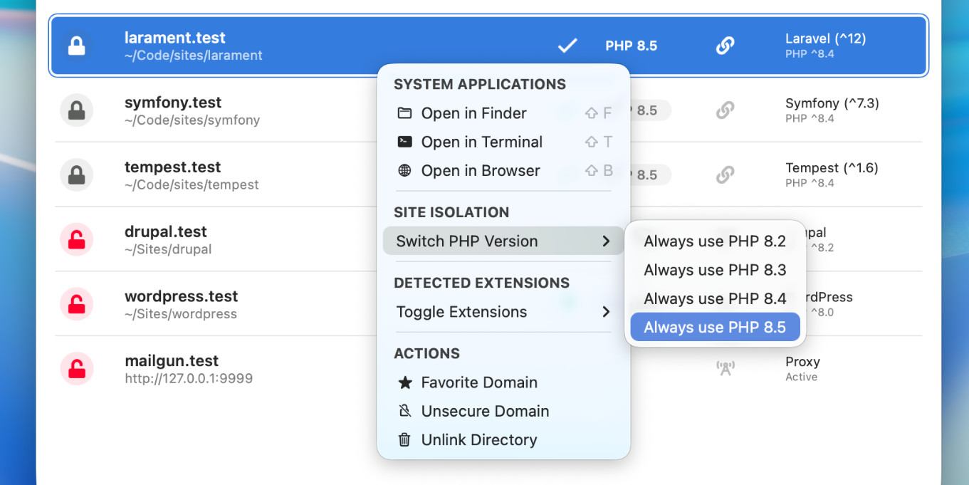The width and height of the screenshot is (969, 485).
Task: Toggle the red unlocked padlock for drupal.test
Action: [76, 239]
